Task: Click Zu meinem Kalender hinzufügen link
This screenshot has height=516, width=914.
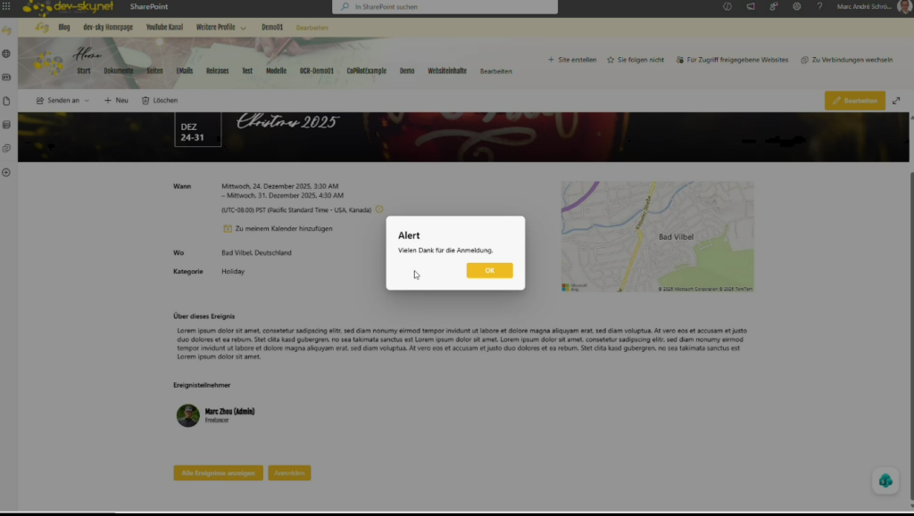Action: click(x=278, y=229)
